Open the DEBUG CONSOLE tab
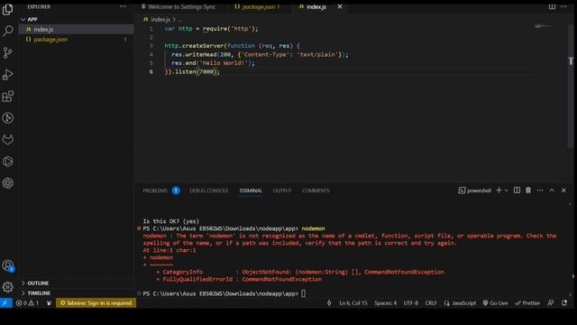The image size is (577, 325). tap(208, 190)
